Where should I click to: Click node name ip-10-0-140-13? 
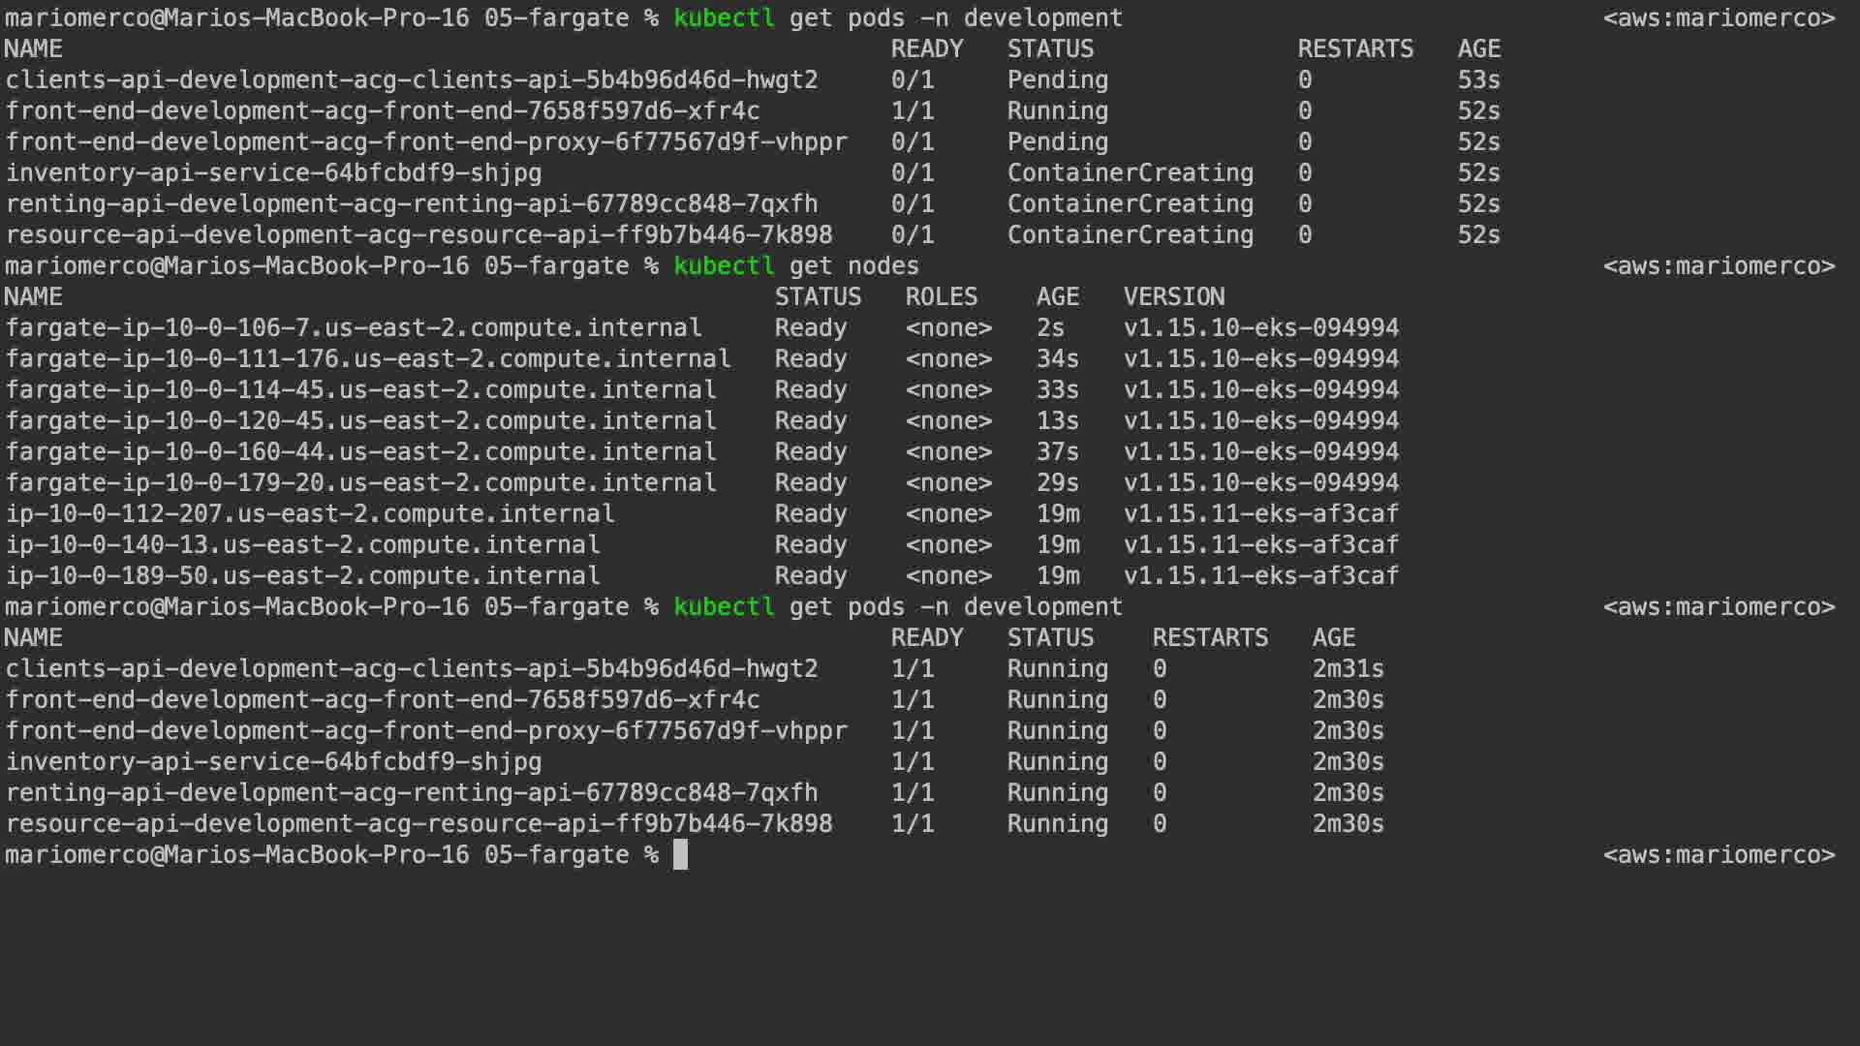point(302,544)
